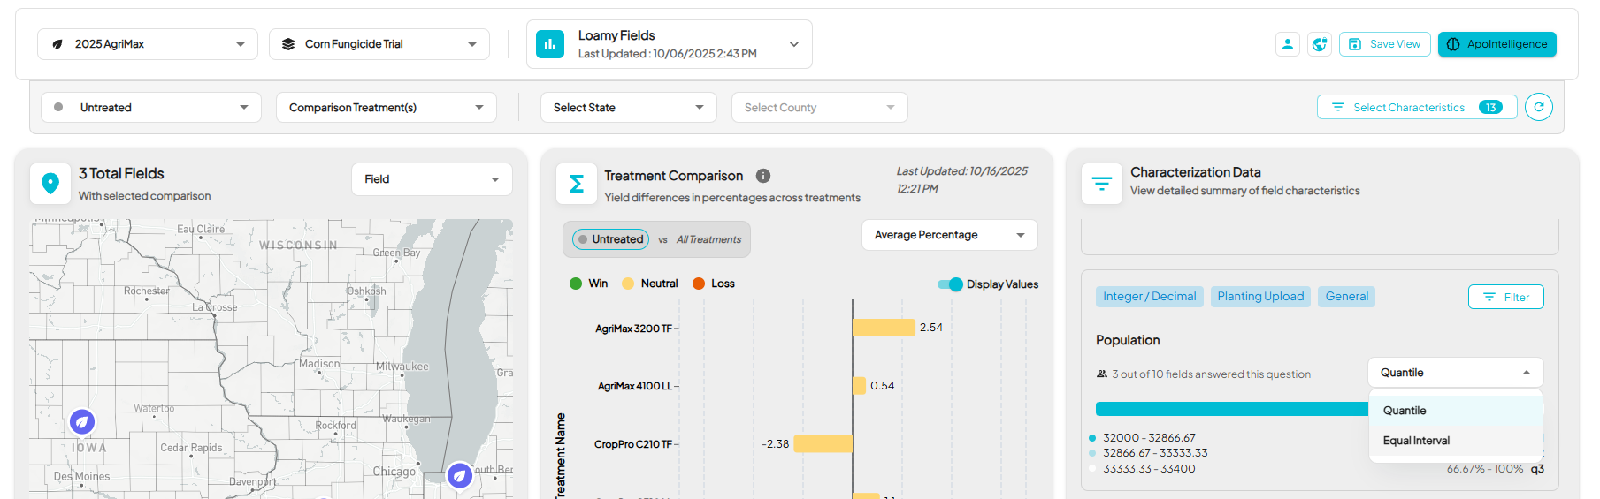Open the Average Percentage dropdown
The height and width of the screenshot is (499, 1600).
[x=949, y=235]
